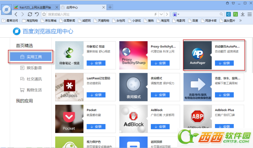Click the 百度浏览器应用中心 header logo

point(43,31)
